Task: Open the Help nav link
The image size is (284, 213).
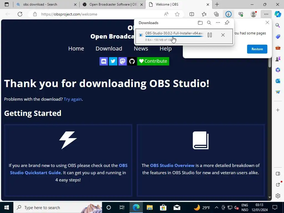Action: (x=166, y=49)
